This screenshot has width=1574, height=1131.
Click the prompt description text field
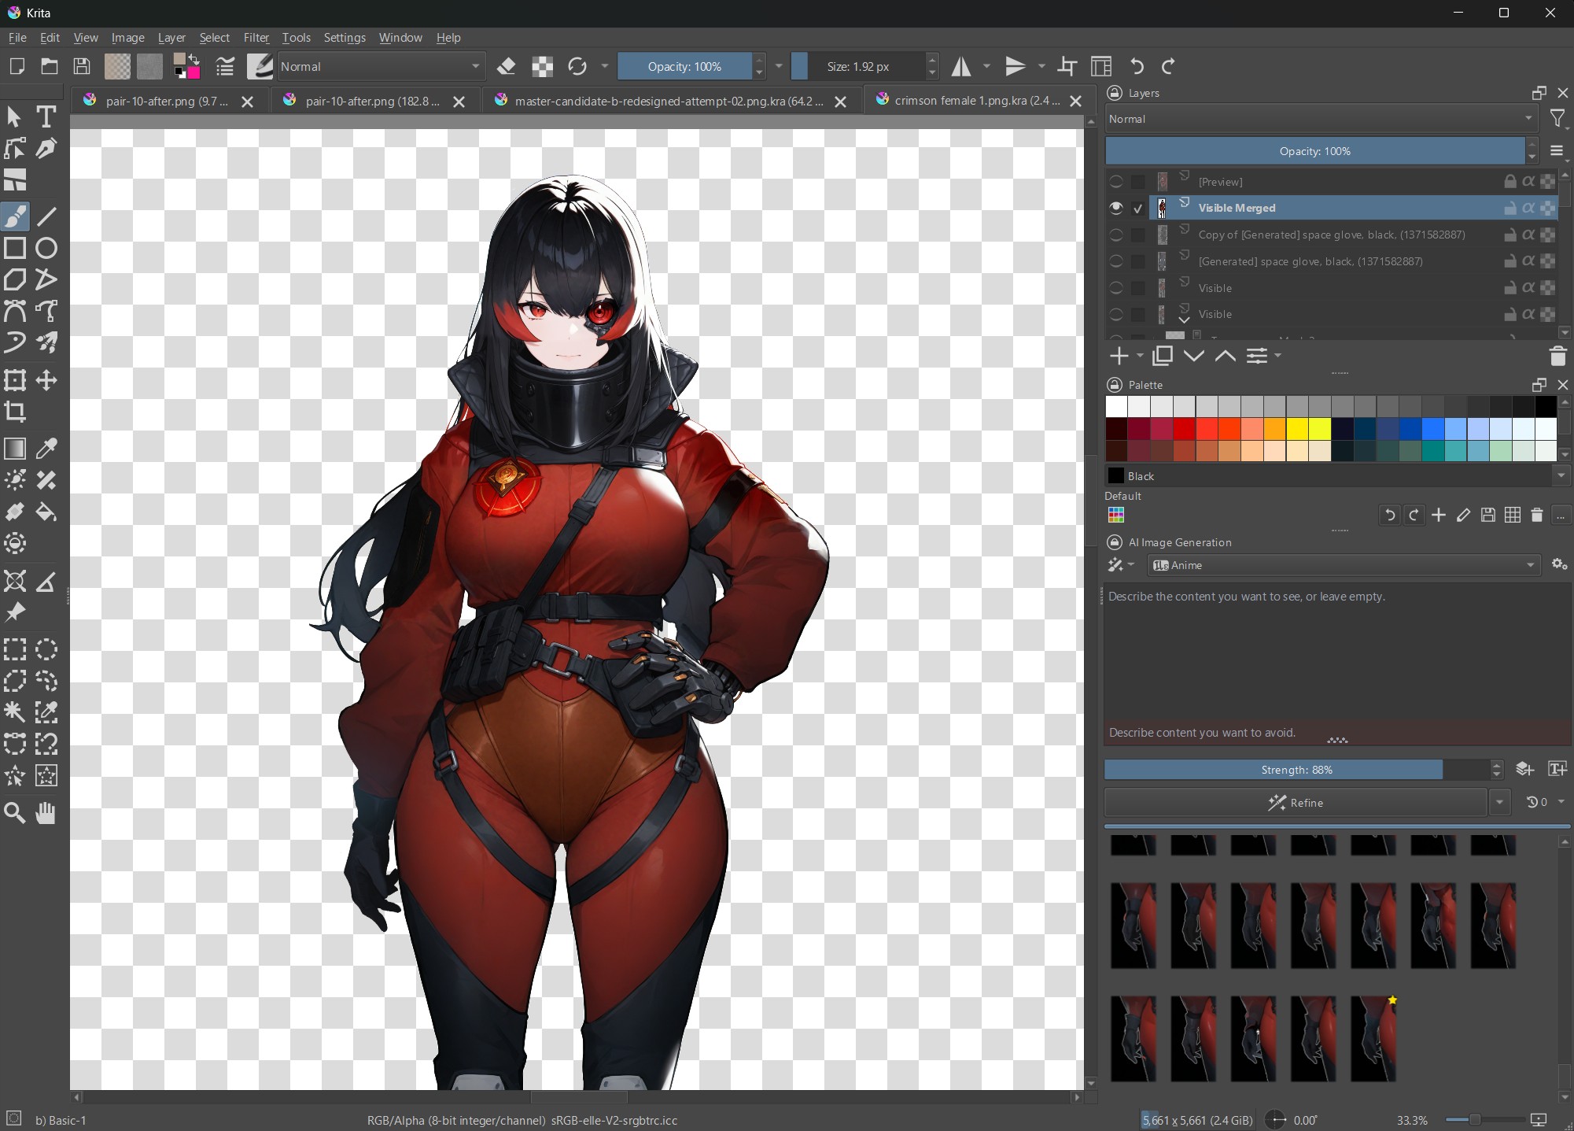tap(1336, 649)
